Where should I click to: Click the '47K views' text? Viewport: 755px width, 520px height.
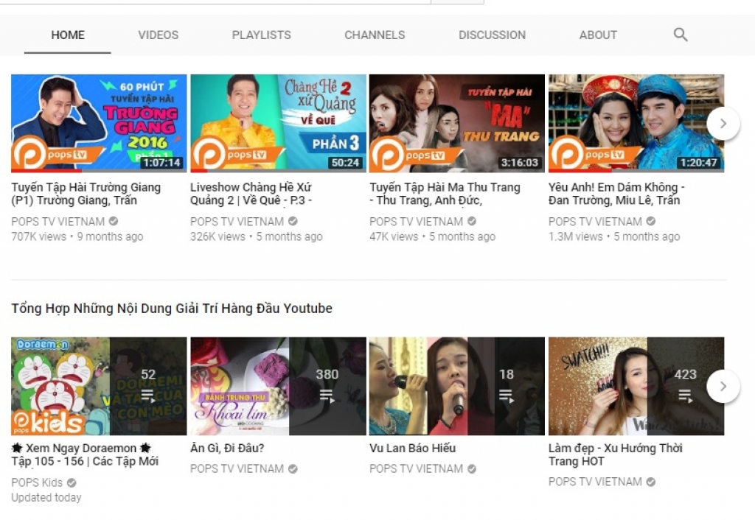[394, 236]
